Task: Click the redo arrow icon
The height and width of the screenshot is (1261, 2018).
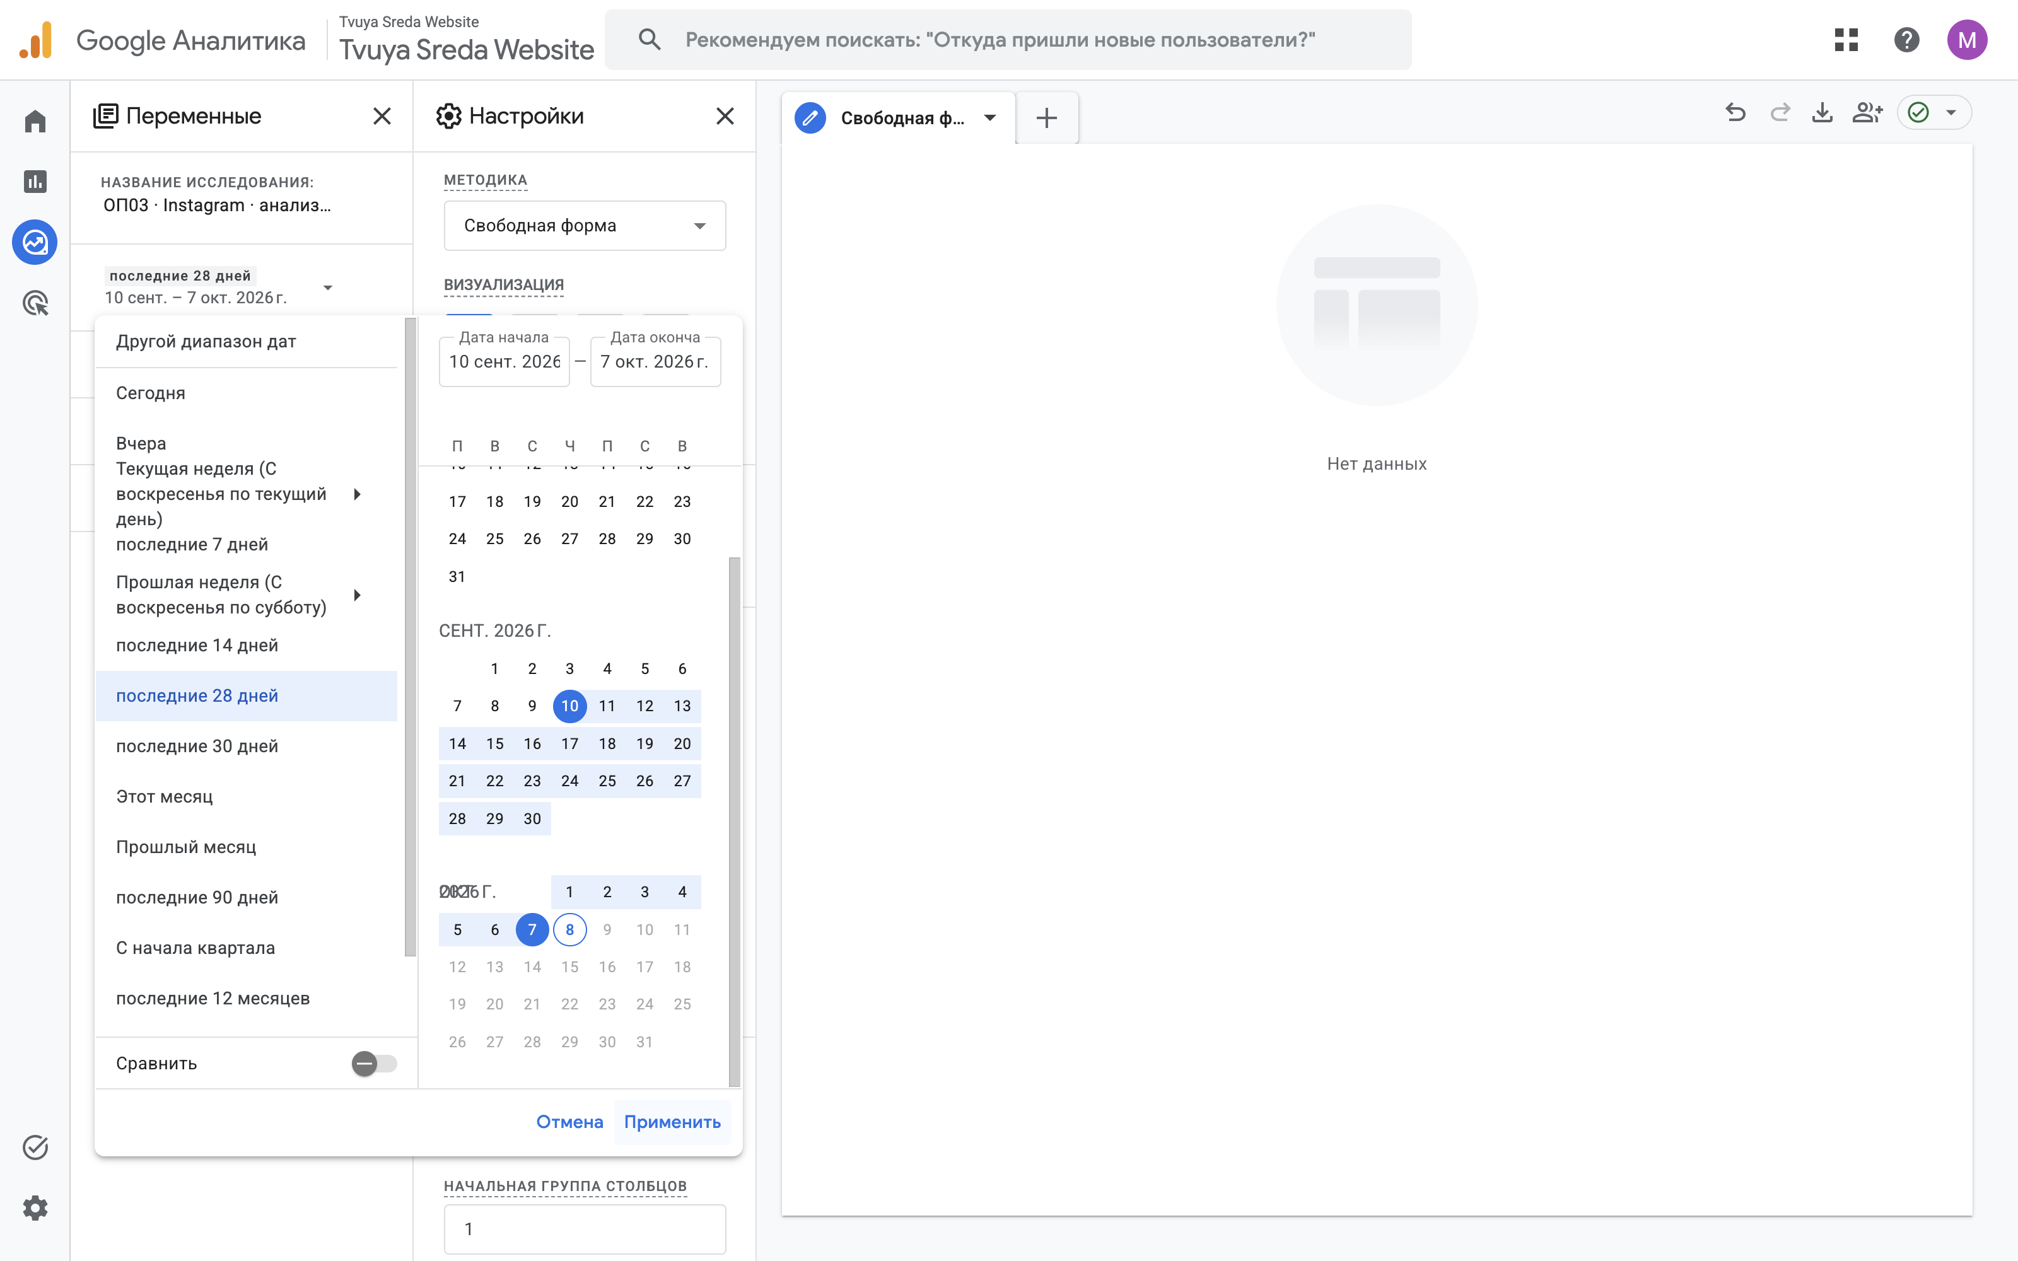Action: (x=1780, y=113)
